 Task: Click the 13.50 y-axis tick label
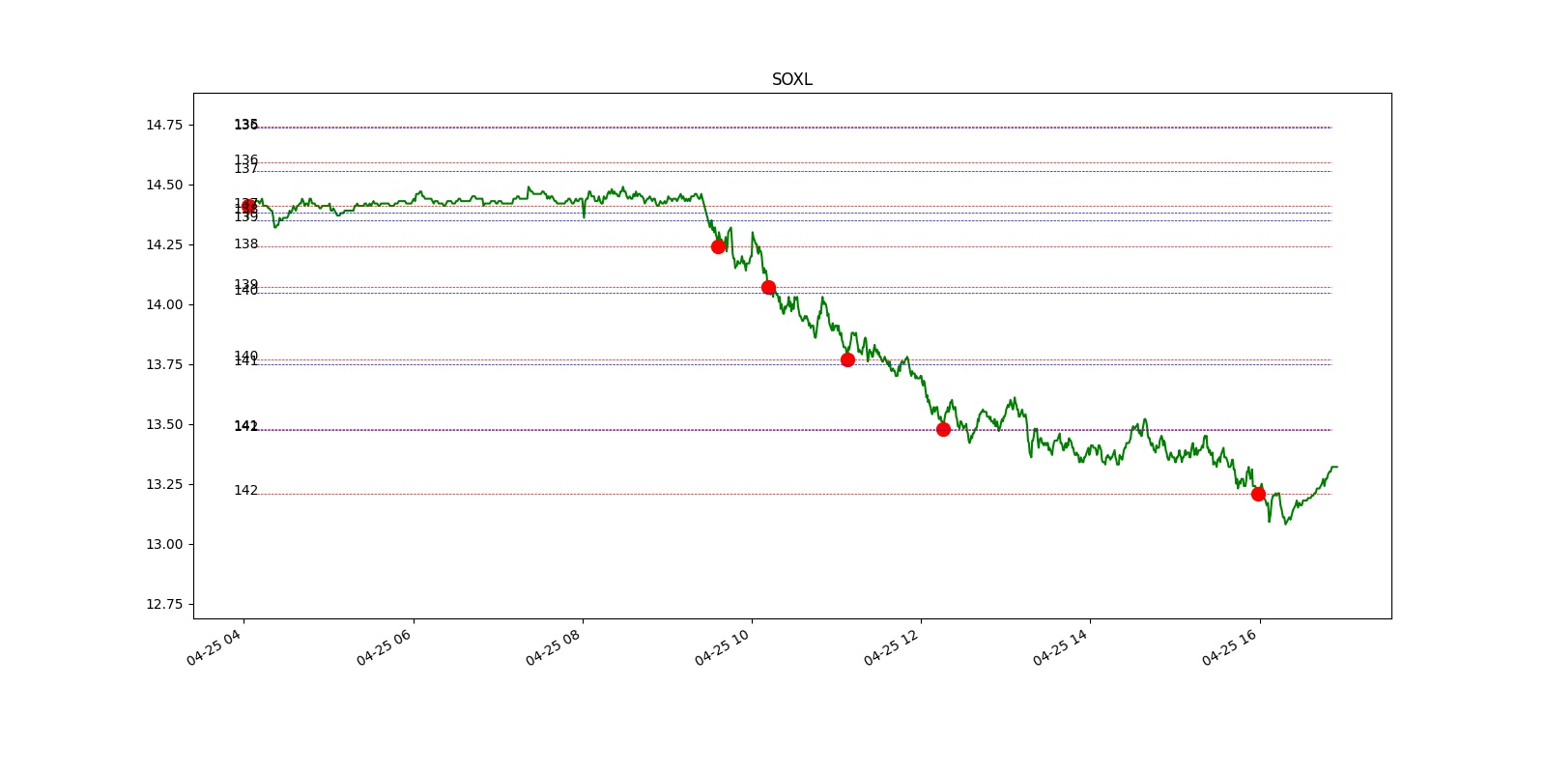(x=163, y=424)
